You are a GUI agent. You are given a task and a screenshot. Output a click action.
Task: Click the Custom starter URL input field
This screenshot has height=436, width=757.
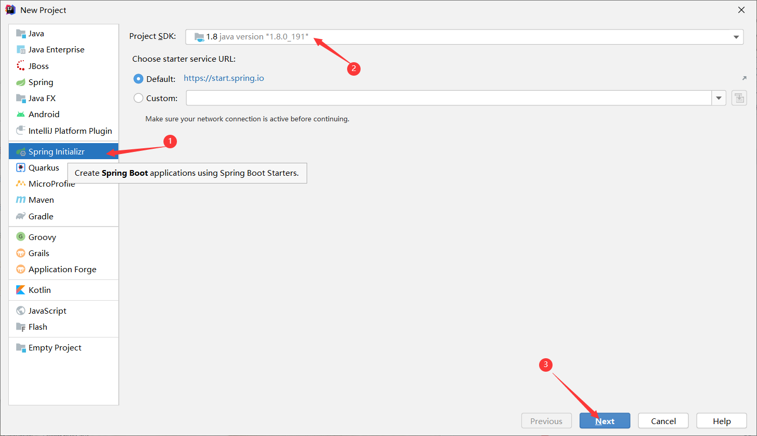[x=449, y=98]
